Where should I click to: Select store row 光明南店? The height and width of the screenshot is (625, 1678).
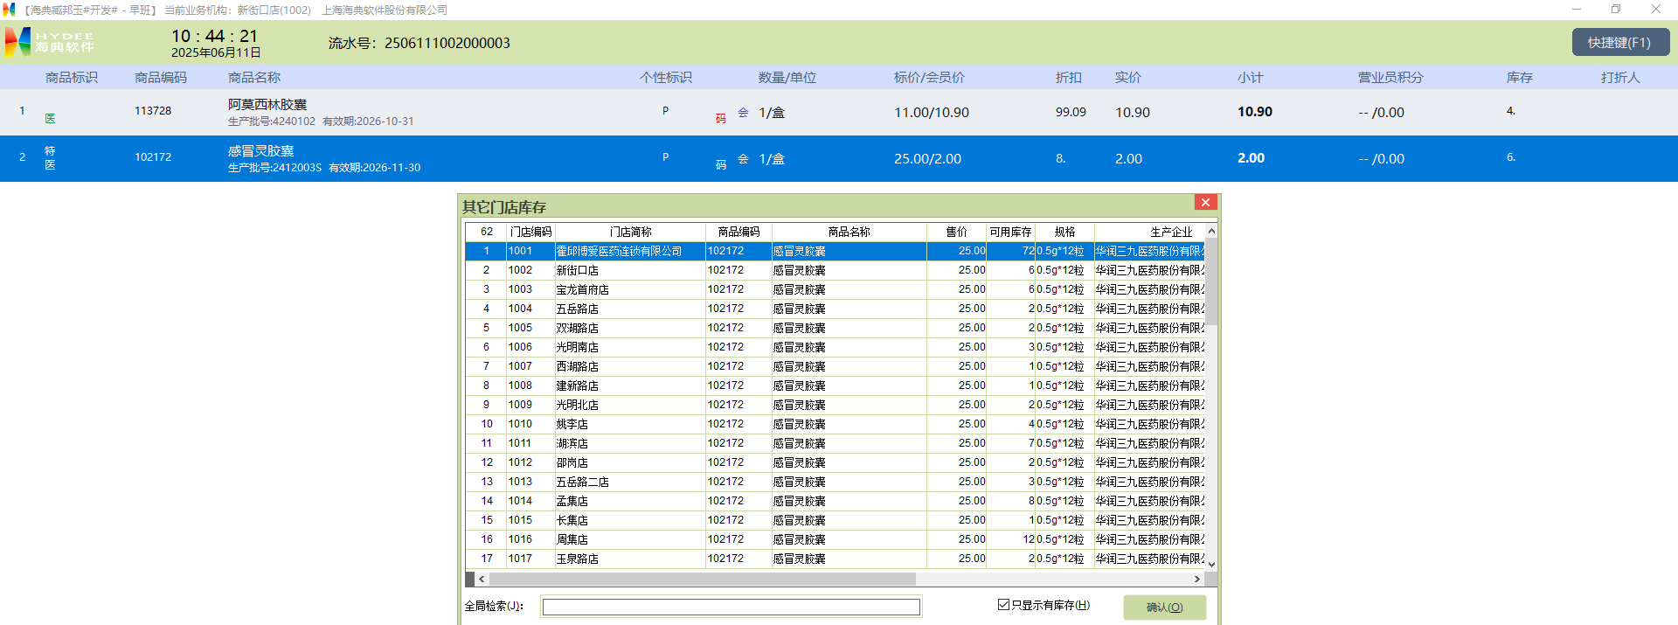coord(836,347)
